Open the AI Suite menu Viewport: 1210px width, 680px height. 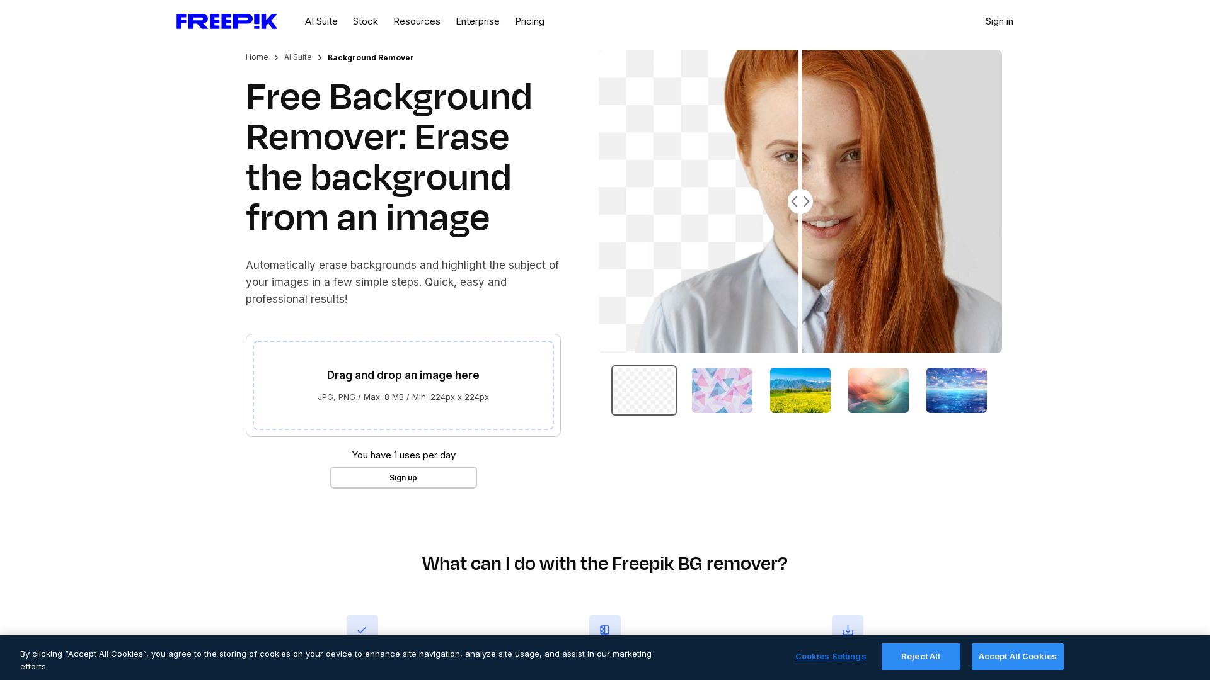click(x=321, y=21)
